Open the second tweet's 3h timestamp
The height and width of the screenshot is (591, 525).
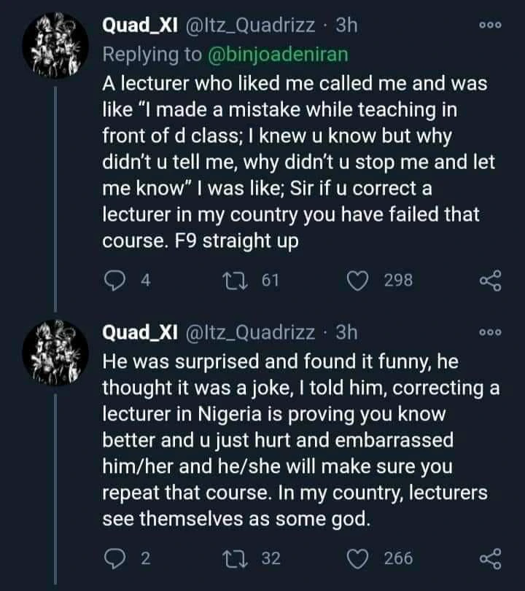coord(346,332)
